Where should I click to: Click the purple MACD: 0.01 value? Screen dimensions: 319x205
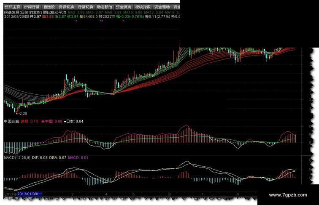78,157
